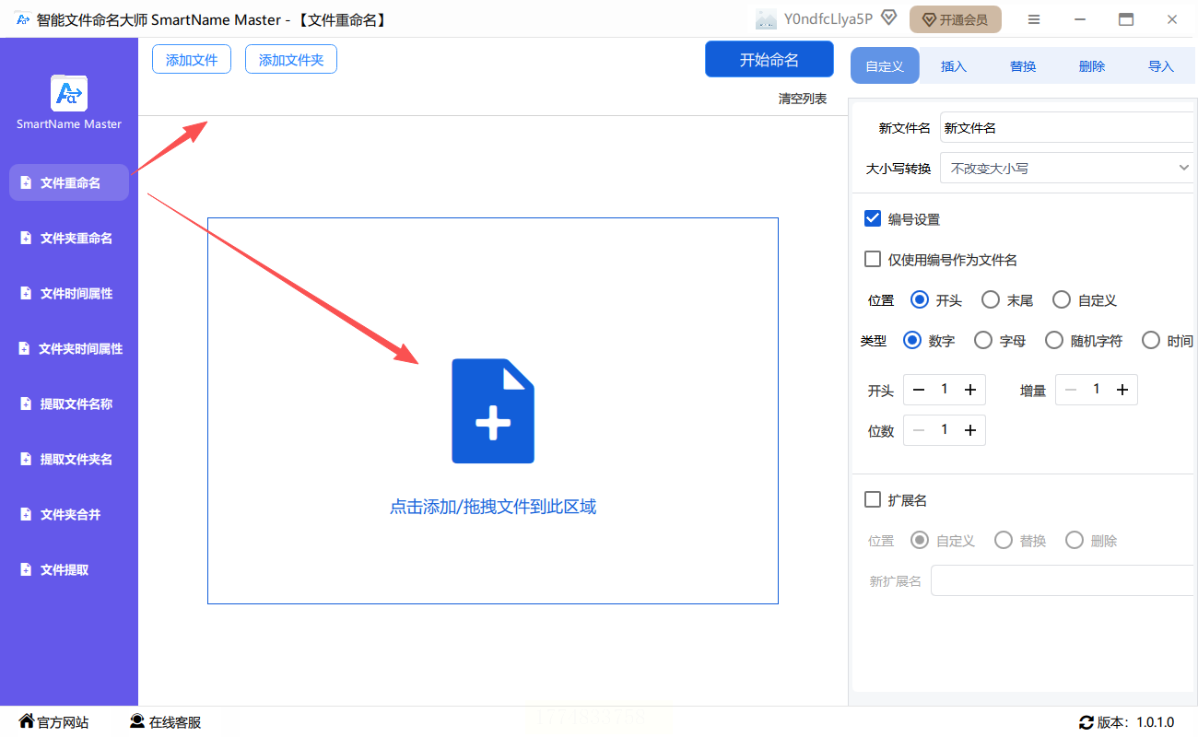Uncheck the 编号设置 checkbox
Image resolution: width=1198 pixels, height=737 pixels.
(873, 218)
